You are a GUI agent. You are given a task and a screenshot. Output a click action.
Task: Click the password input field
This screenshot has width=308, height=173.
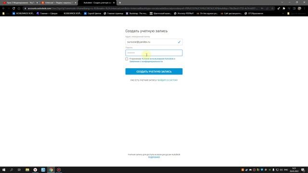click(154, 53)
